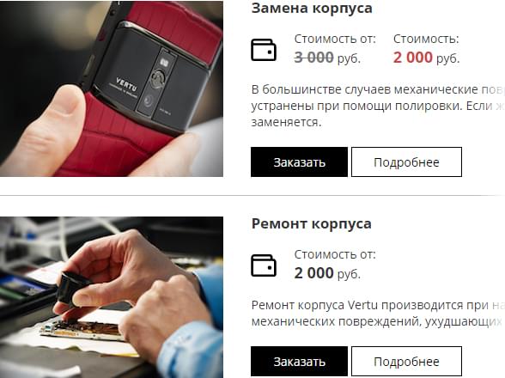Image resolution: width=505 pixels, height=378 pixels.
Task: Click the Стоимость от: label in Замена корпуса
Action: coord(335,39)
